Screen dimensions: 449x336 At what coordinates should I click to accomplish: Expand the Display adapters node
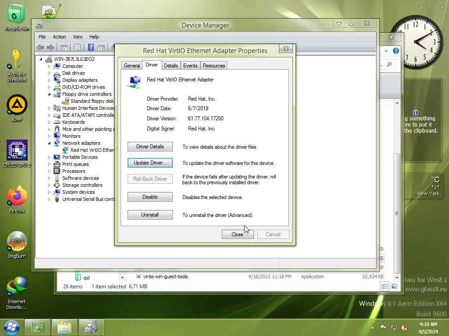(49, 80)
